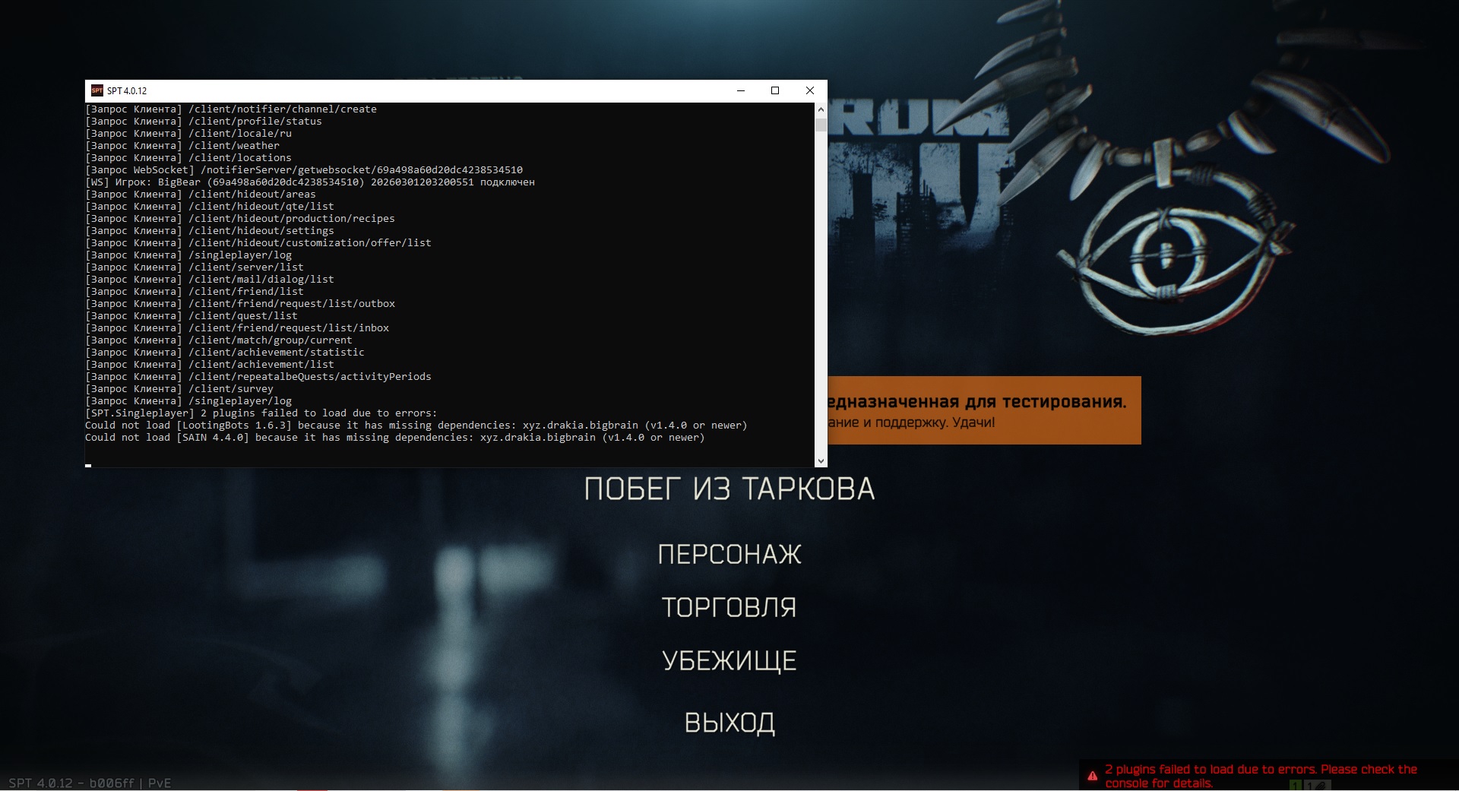Maximize the SPT 4.0.12 console window

tap(775, 90)
